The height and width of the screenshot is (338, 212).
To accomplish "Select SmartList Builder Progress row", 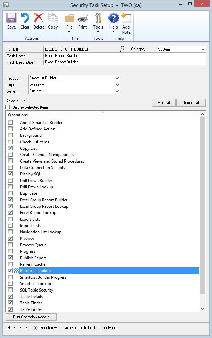I will pyautogui.click(x=103, y=277).
